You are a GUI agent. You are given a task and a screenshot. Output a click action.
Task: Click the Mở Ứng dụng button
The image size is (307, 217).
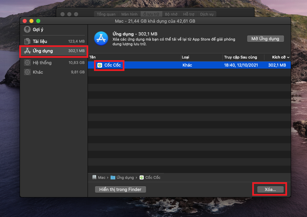tap(265, 39)
